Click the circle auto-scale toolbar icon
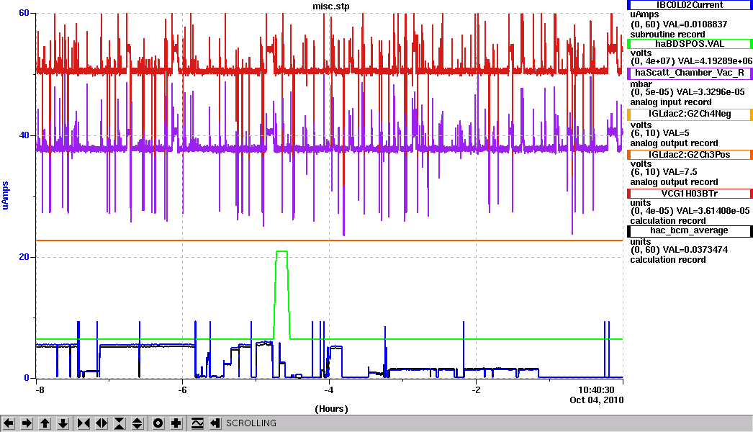This screenshot has width=753, height=432. point(158,423)
